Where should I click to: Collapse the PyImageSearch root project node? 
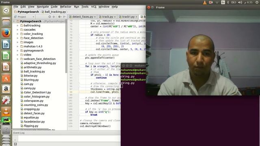tap(14, 21)
